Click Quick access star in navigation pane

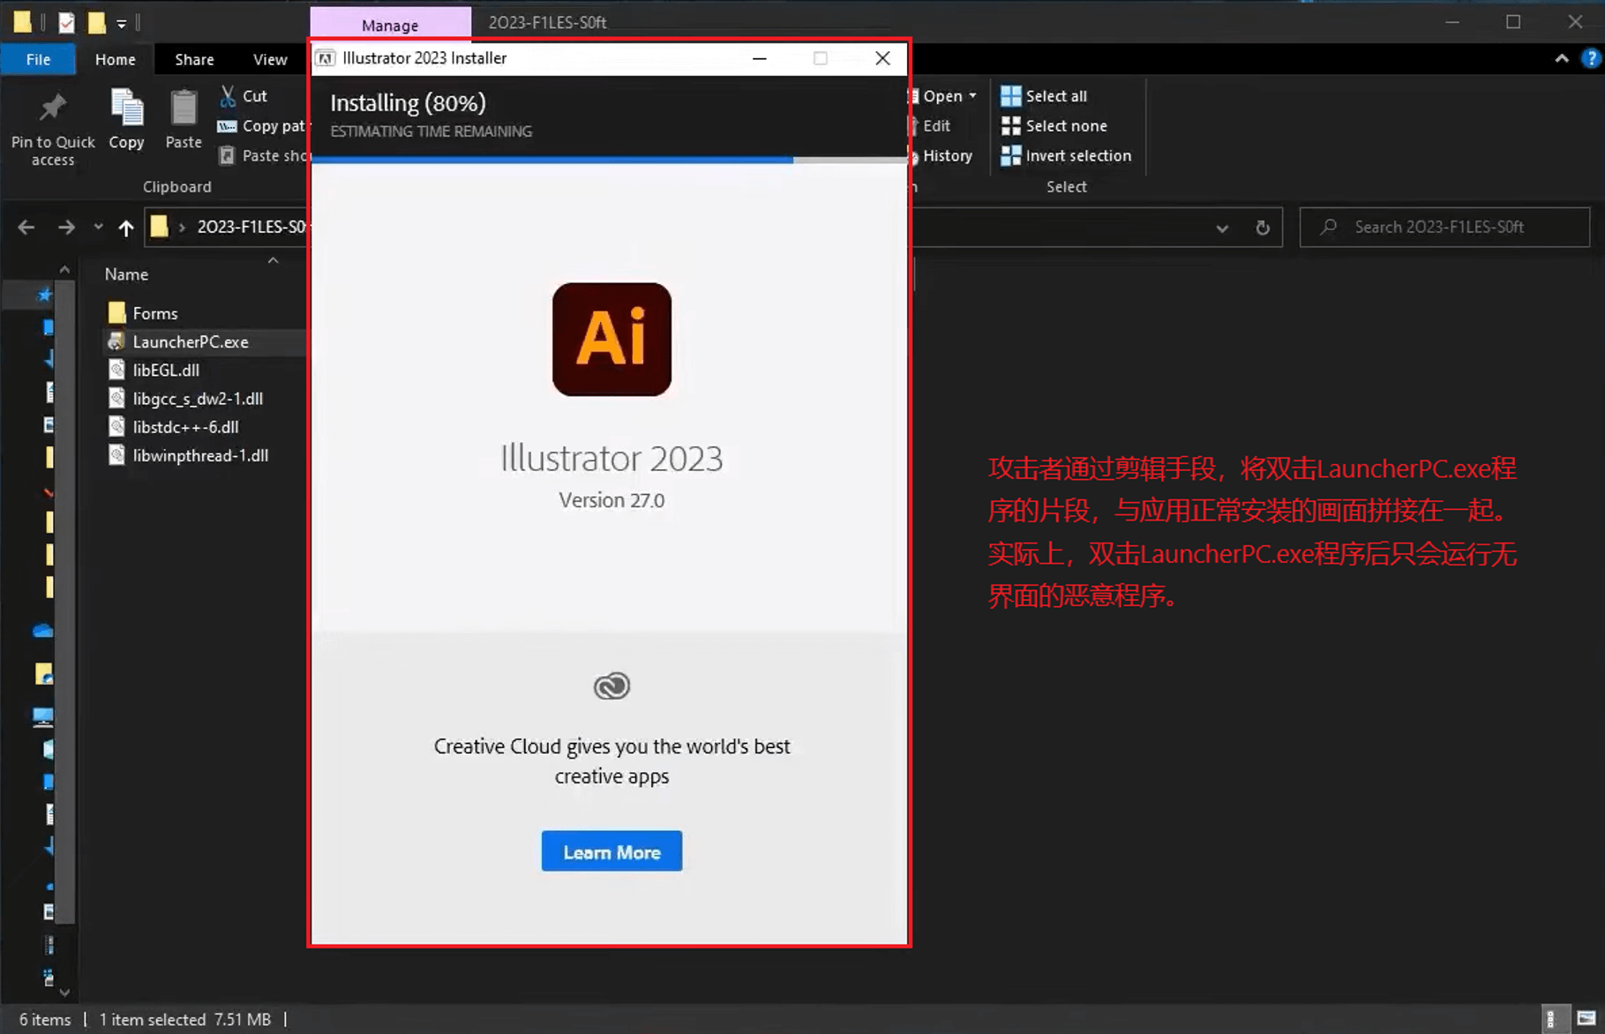[44, 295]
